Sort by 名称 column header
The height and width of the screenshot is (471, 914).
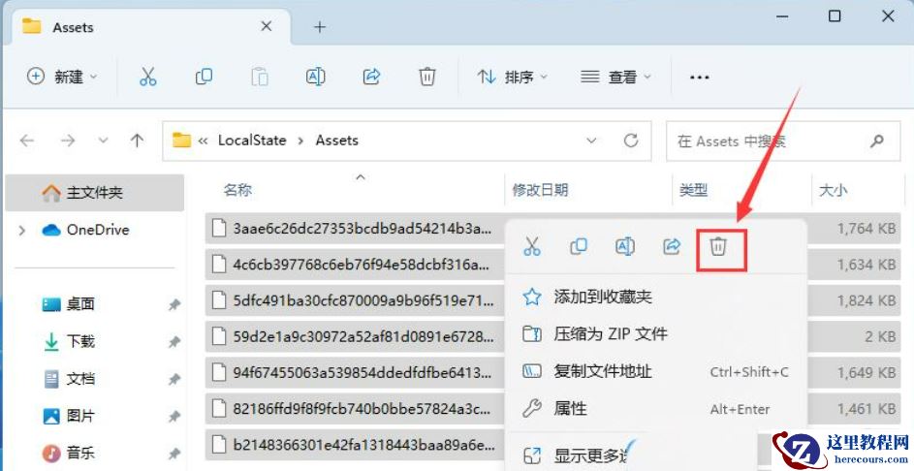point(237,190)
